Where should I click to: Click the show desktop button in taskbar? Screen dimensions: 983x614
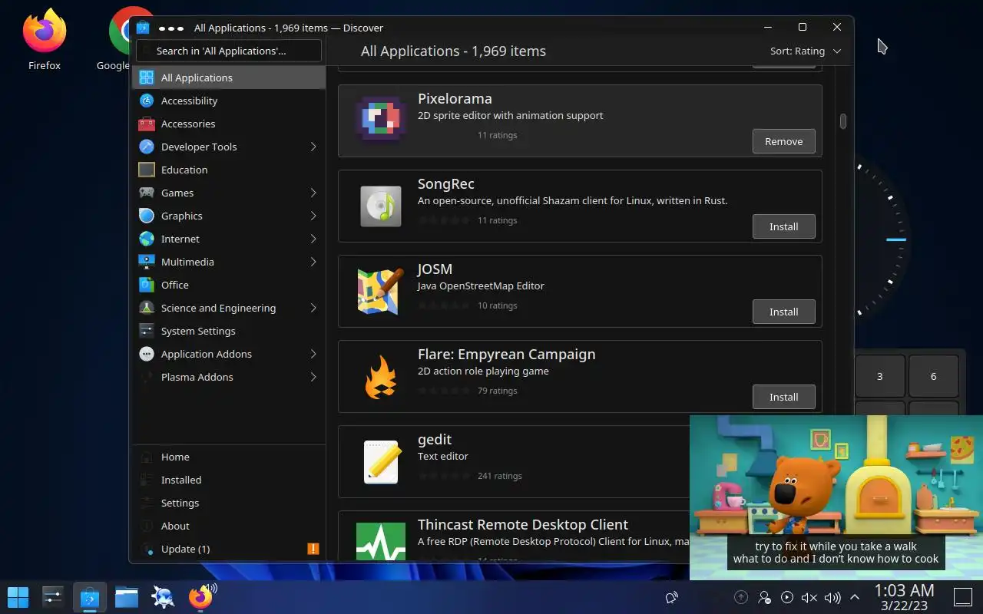pos(963,597)
